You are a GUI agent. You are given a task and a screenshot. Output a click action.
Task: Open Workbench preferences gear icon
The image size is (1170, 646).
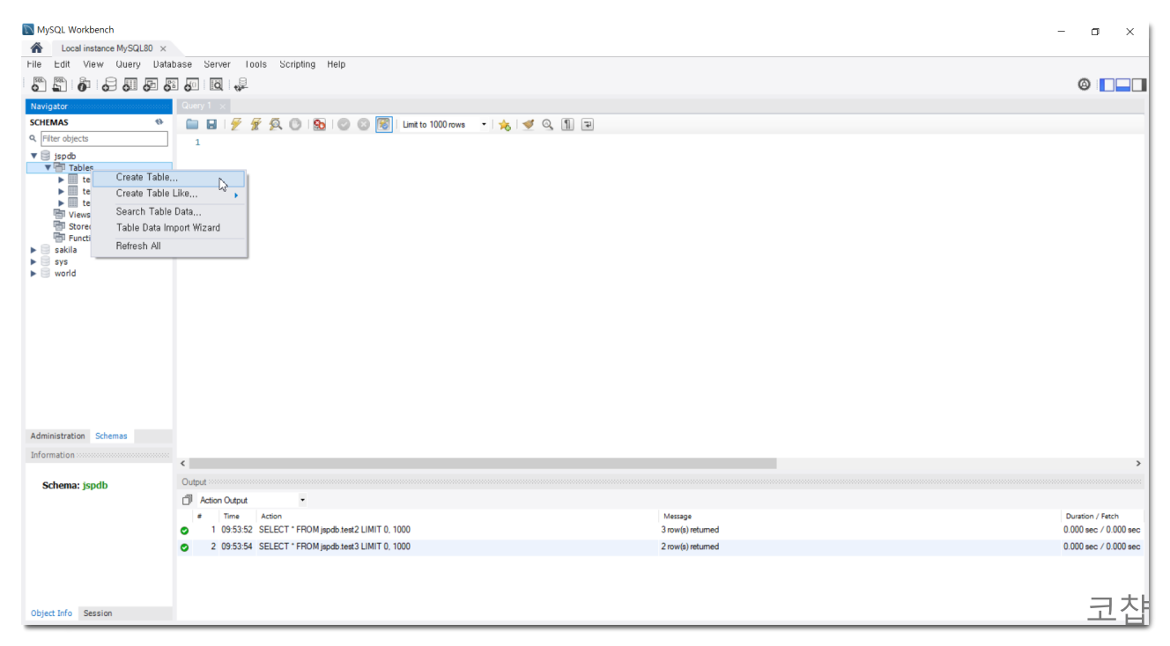click(1084, 84)
